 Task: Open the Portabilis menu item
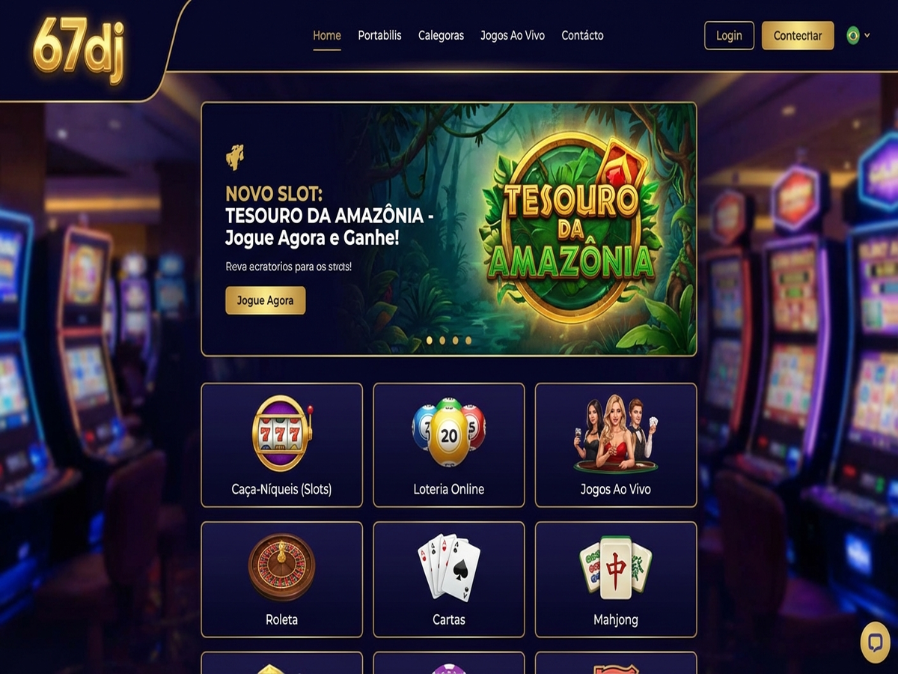pyautogui.click(x=379, y=35)
